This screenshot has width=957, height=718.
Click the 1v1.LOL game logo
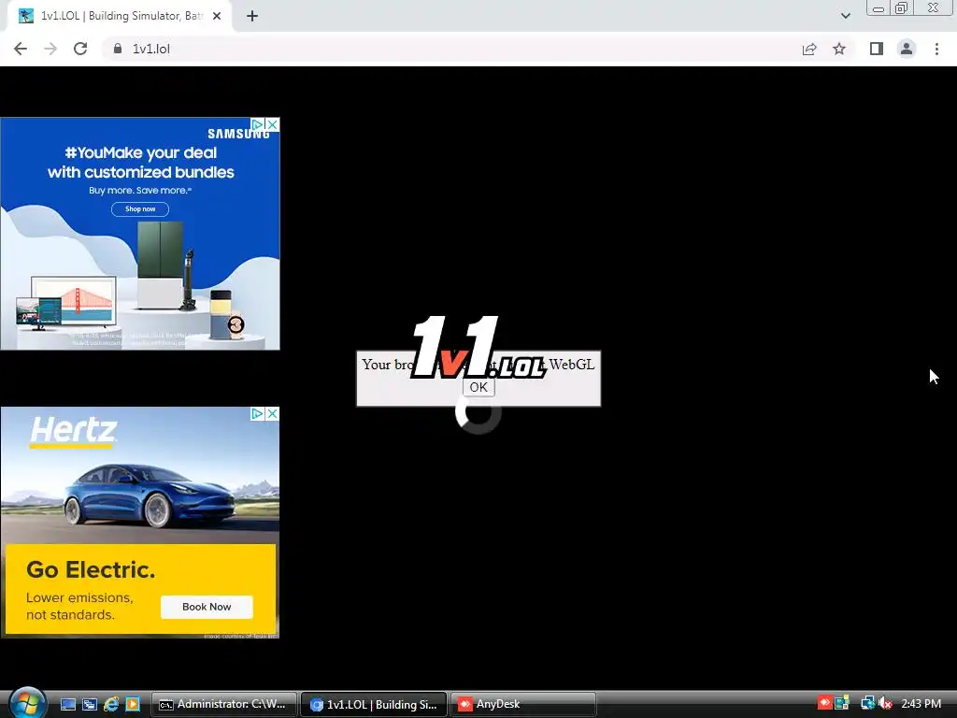(x=478, y=347)
